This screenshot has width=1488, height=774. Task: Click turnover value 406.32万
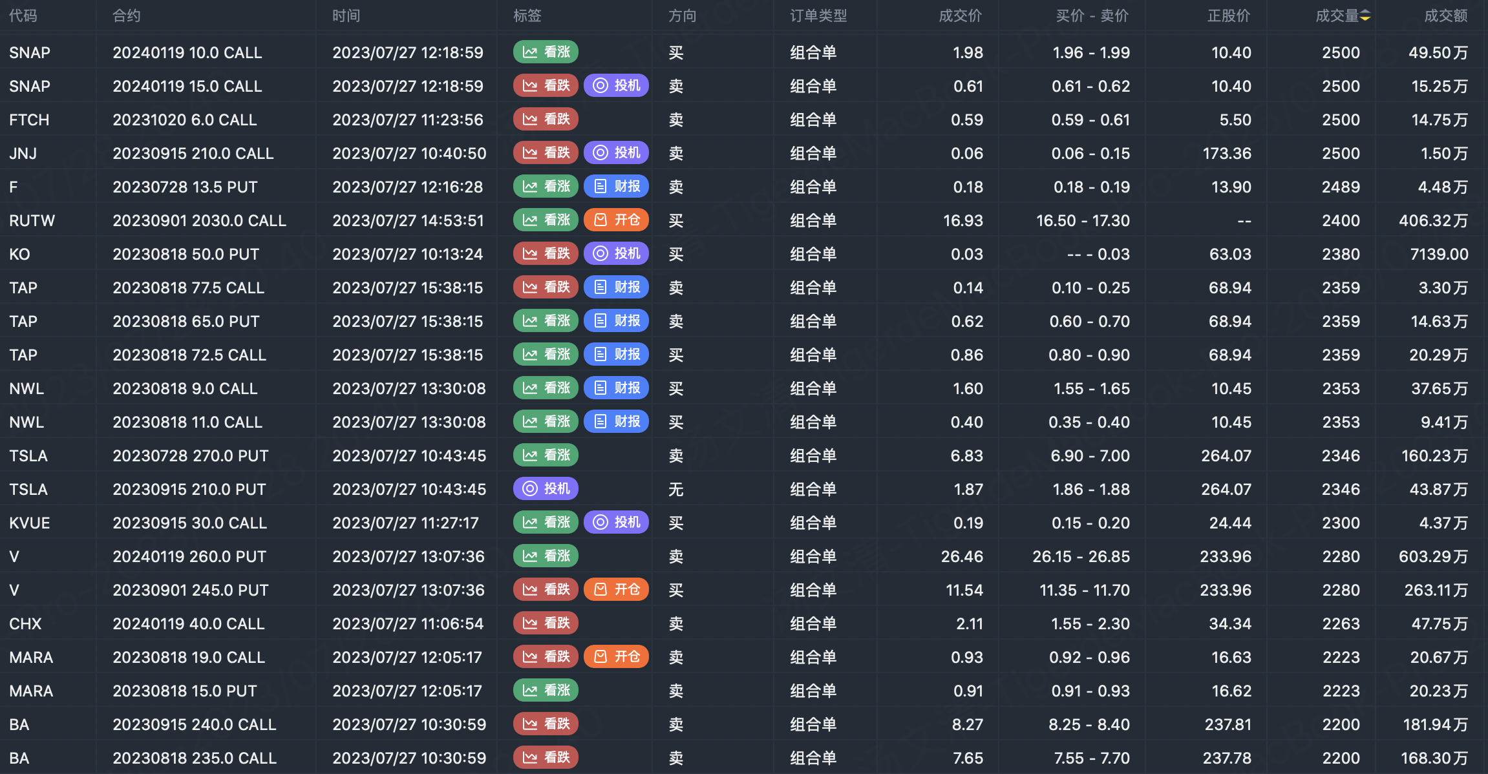click(1434, 220)
